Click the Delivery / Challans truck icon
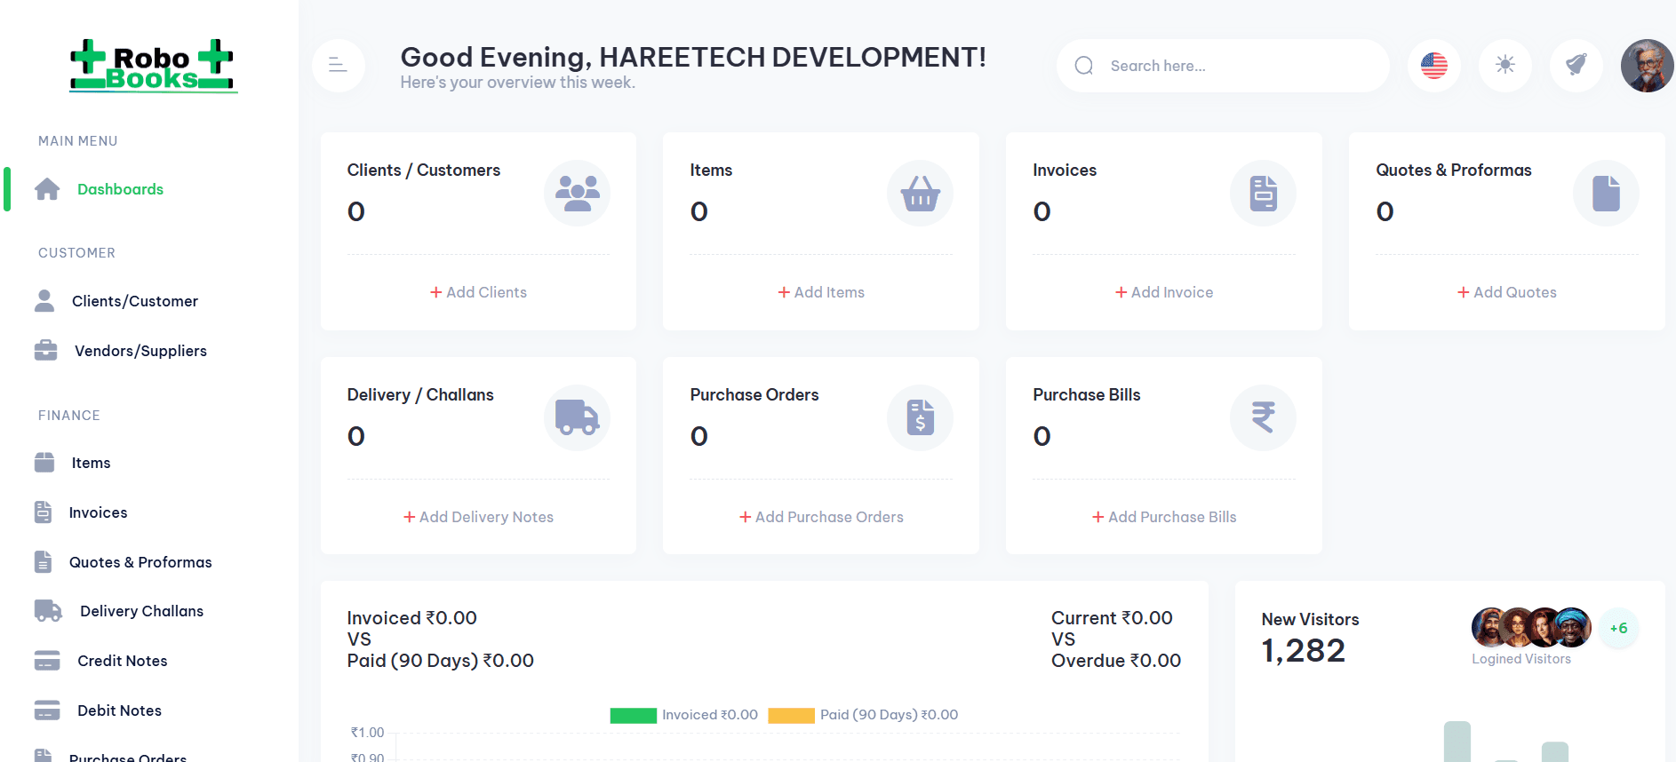The image size is (1676, 762). (577, 417)
